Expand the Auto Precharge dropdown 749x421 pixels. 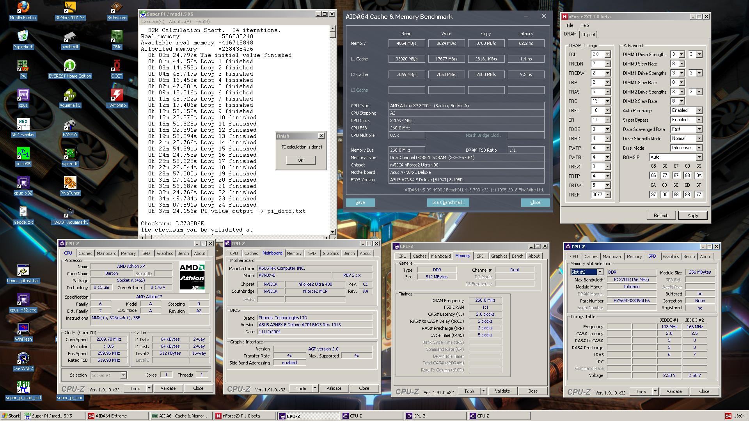[x=699, y=110]
